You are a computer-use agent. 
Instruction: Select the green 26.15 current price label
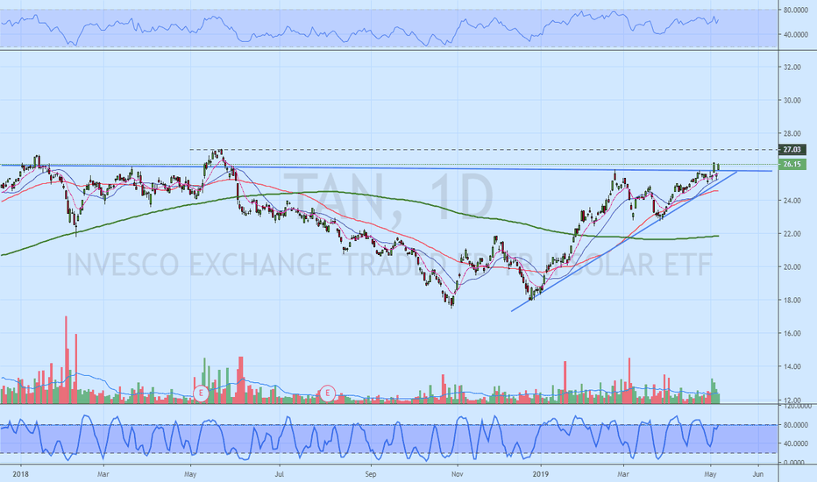pyautogui.click(x=792, y=165)
